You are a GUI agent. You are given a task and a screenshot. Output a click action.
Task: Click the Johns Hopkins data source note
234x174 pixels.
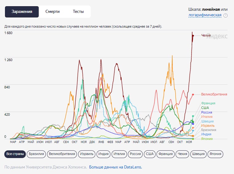46,167
